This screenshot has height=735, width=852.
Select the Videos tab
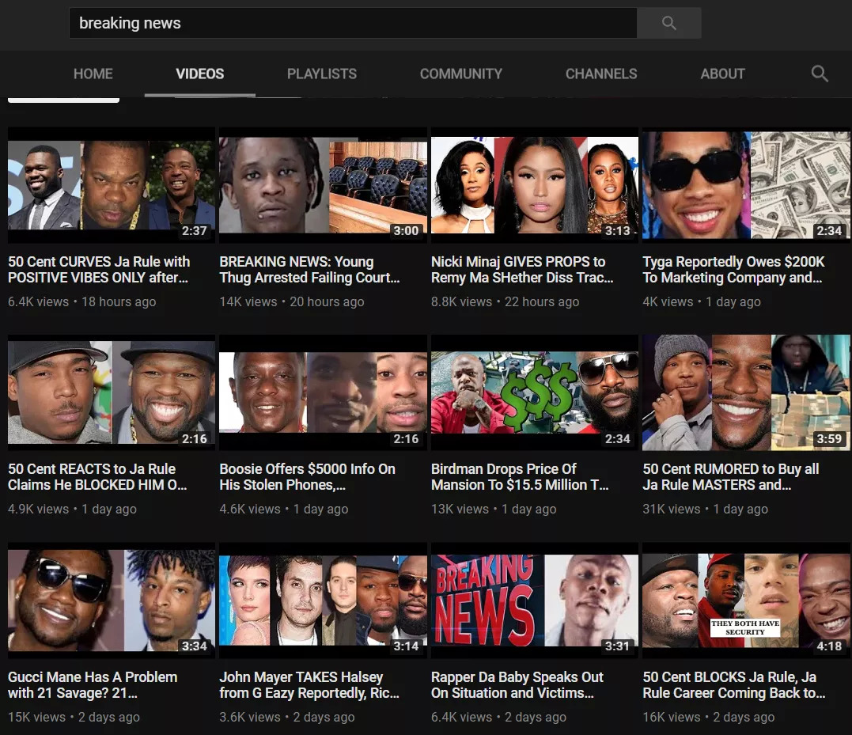tap(199, 74)
